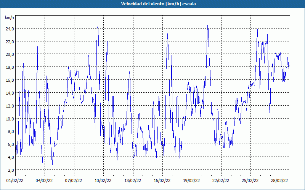Click the '22,0' y-axis value
305x190 pixels.
point(10,41)
